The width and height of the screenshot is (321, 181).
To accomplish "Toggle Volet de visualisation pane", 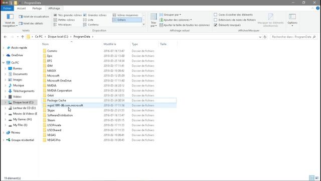I will click(34, 17).
